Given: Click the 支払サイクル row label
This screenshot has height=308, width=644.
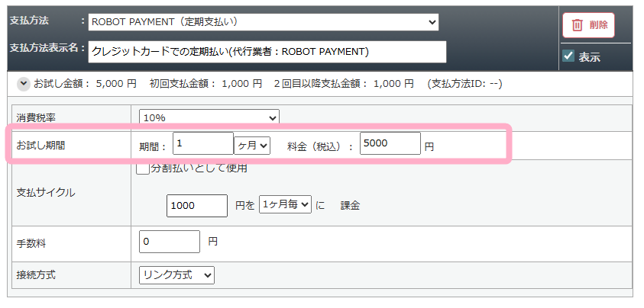Looking at the screenshot, I should click(45, 192).
